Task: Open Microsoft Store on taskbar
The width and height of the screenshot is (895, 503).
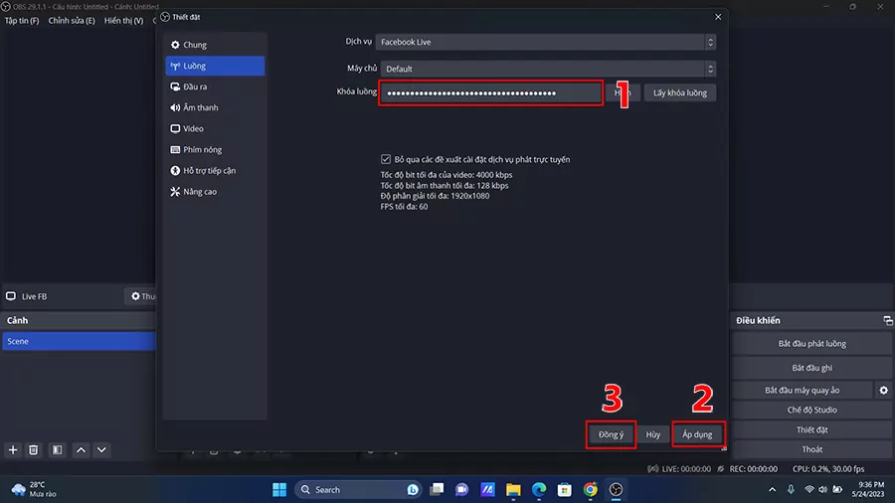Action: 565,490
